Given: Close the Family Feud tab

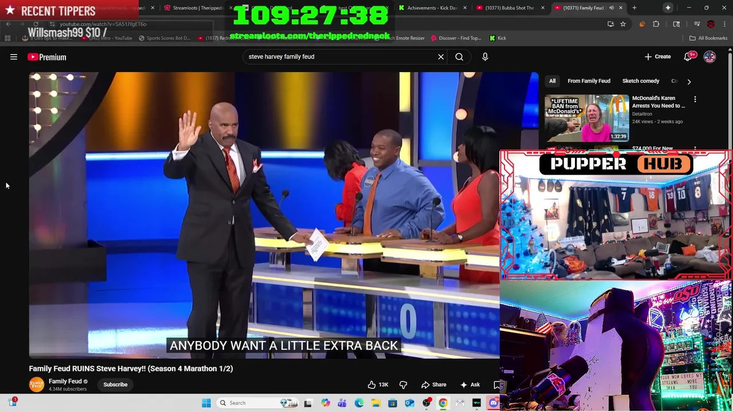Looking at the screenshot, I should (x=622, y=8).
